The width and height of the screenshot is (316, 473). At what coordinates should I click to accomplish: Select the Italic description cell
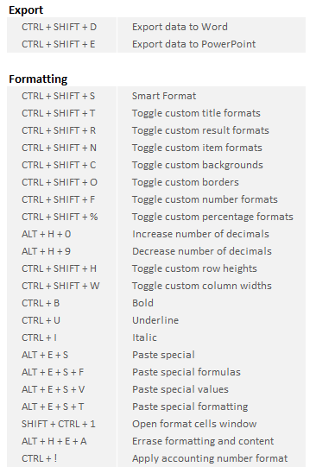(212, 337)
